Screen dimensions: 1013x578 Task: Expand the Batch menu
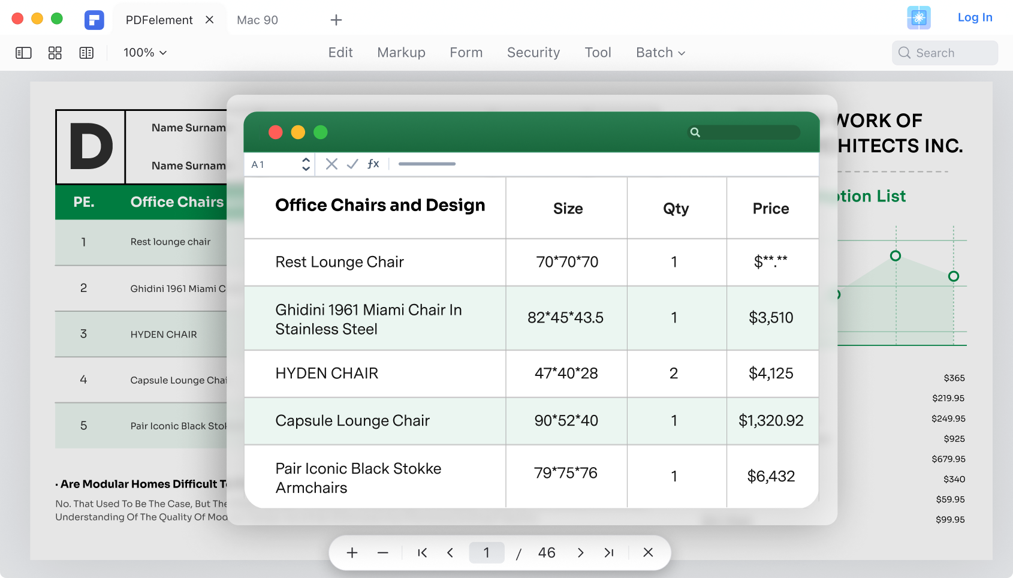click(x=660, y=53)
